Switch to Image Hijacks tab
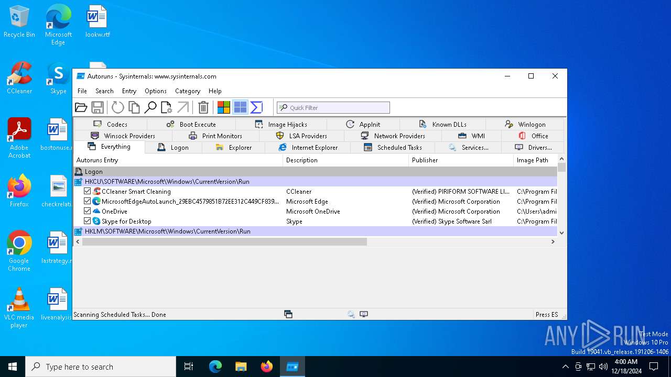The width and height of the screenshot is (671, 377). [x=281, y=125]
